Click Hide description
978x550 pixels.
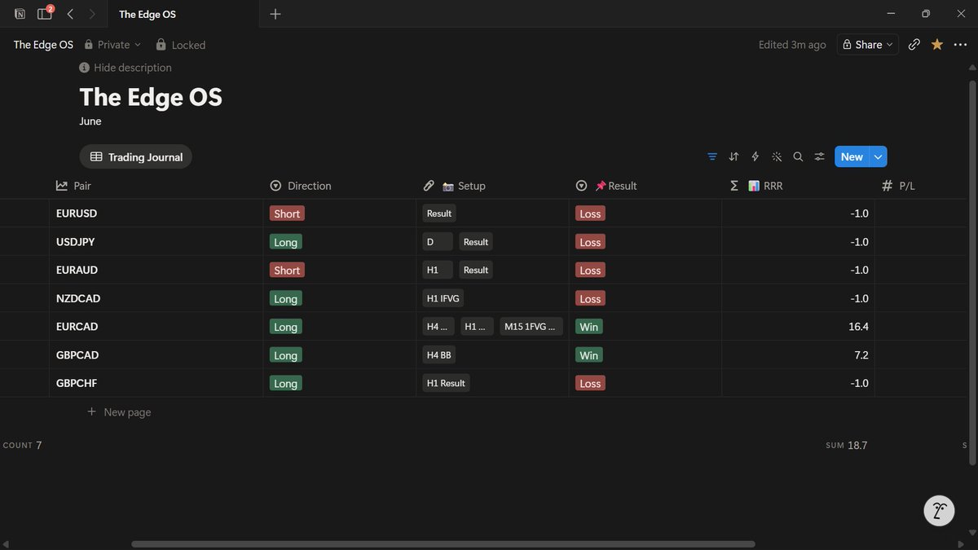click(133, 68)
